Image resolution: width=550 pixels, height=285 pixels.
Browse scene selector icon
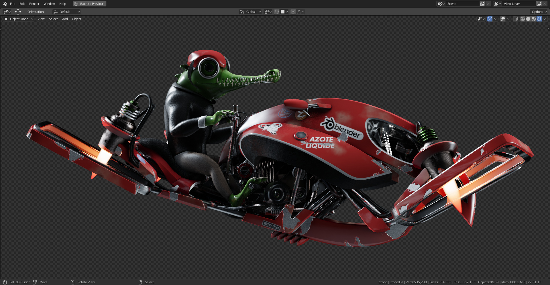tap(441, 4)
